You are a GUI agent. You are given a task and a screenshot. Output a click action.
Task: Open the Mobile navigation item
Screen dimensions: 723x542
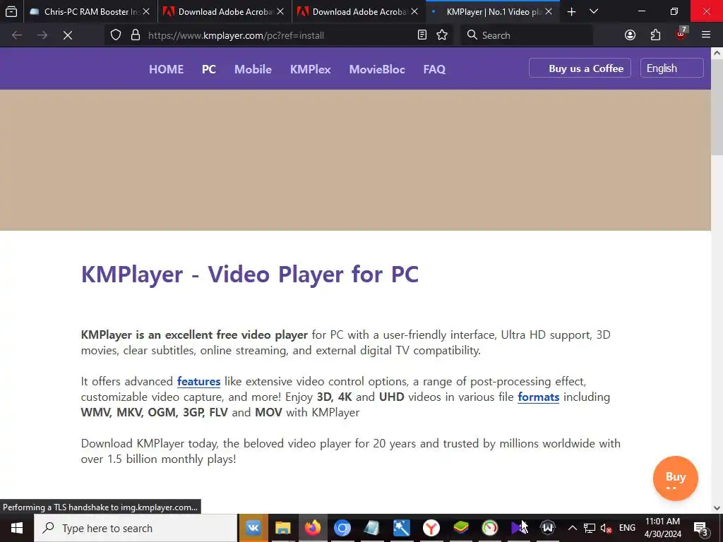coord(253,69)
